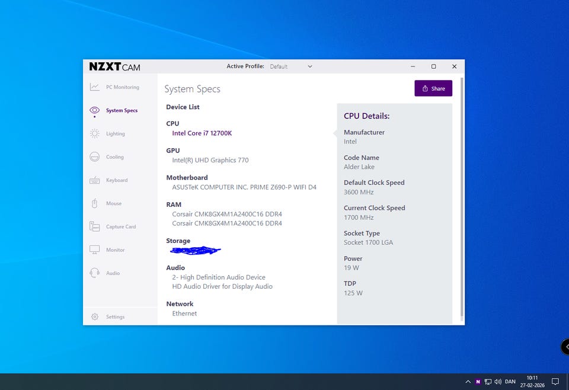569x390 pixels.
Task: Click the NZXT CAM logo
Action: (114, 67)
